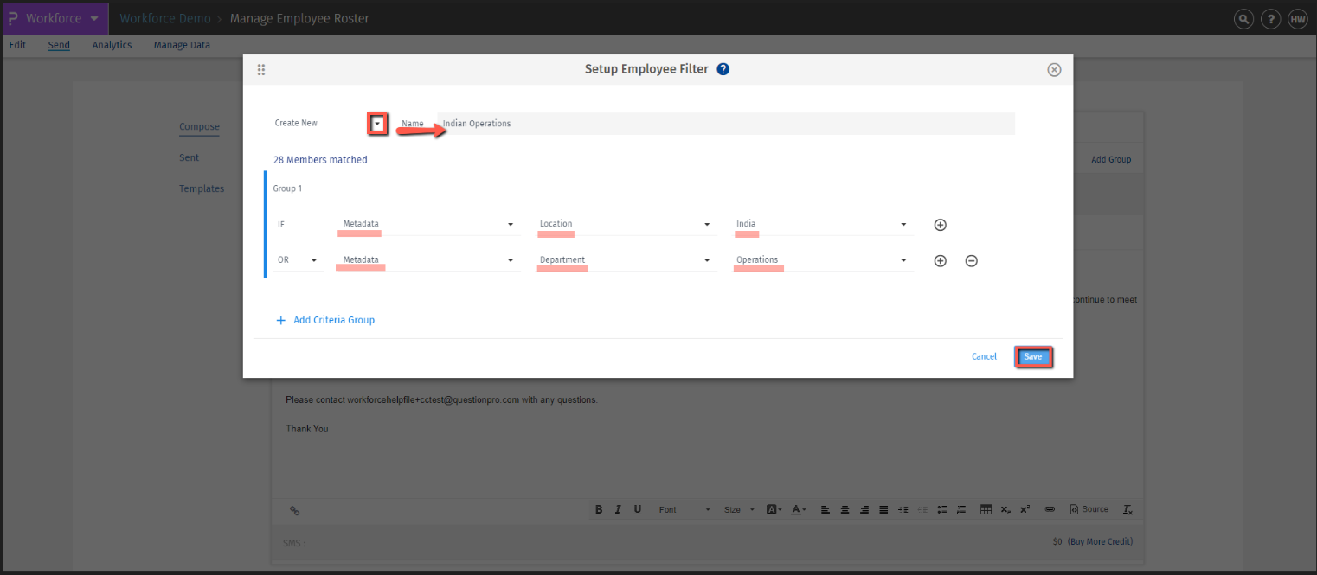Open global search in the top bar
This screenshot has height=575, width=1317.
1243,18
